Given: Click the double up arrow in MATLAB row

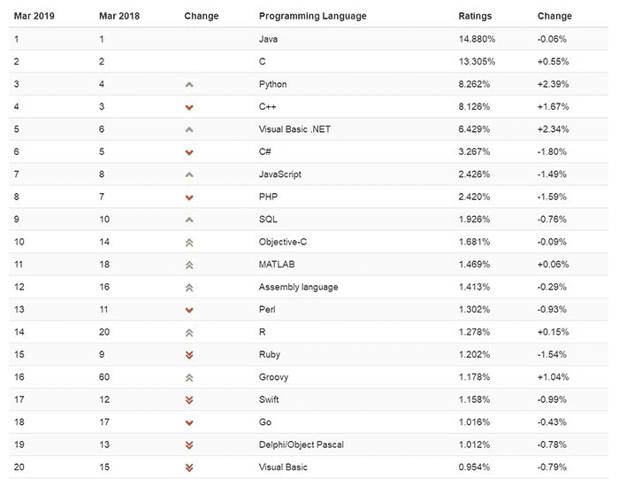Looking at the screenshot, I should (x=188, y=265).
